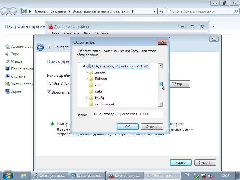Open Мышь in Control Panel
The image size is (240, 180).
[x=17, y=61]
